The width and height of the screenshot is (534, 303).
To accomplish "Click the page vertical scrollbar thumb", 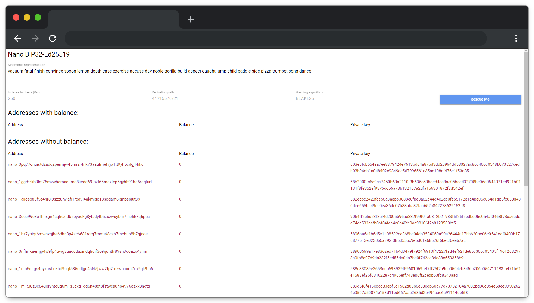I will pos(526,120).
